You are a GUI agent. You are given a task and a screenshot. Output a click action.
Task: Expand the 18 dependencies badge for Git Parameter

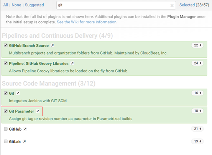tap(197, 111)
